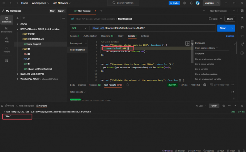
Task: Click the request URL input field
Action: tap(153, 28)
